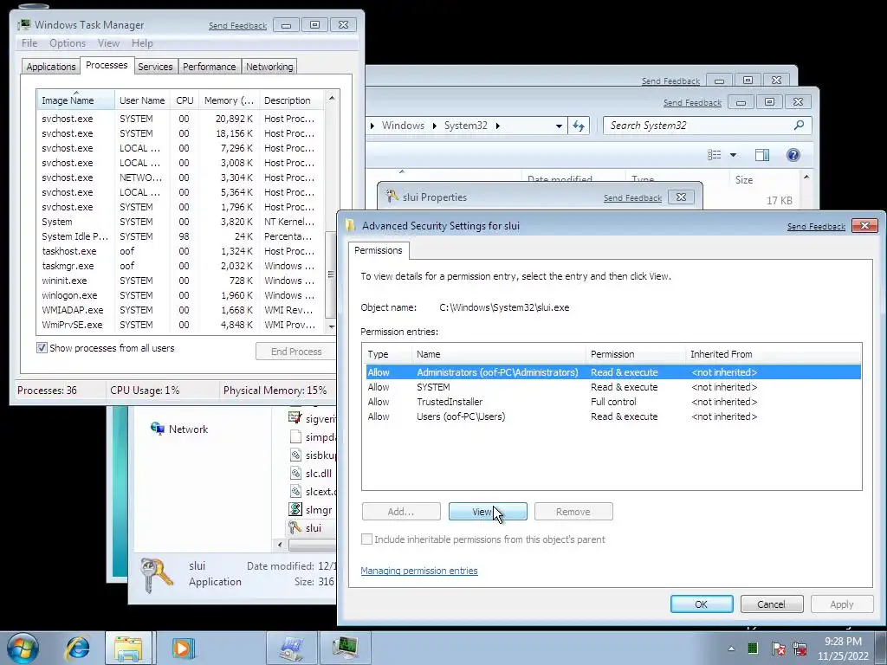887x665 pixels.
Task: Click OK in Advanced Security Settings
Action: point(702,604)
